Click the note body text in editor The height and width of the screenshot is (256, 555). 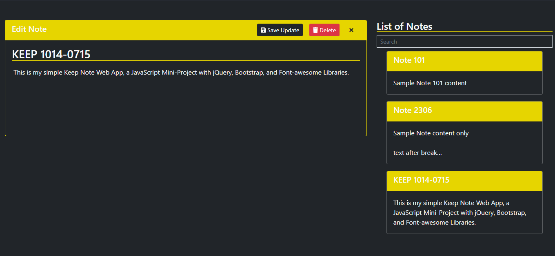point(181,73)
